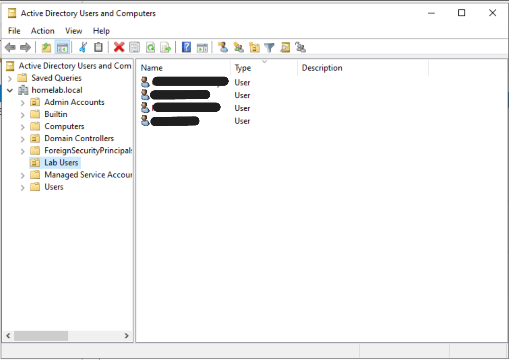509x360 pixels.
Task: Go up one level with folder icon
Action: pyautogui.click(x=47, y=47)
